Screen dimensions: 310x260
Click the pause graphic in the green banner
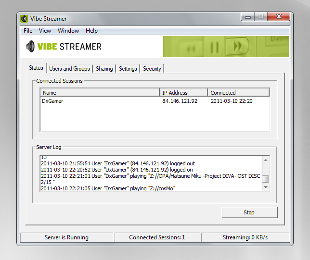(x=215, y=47)
